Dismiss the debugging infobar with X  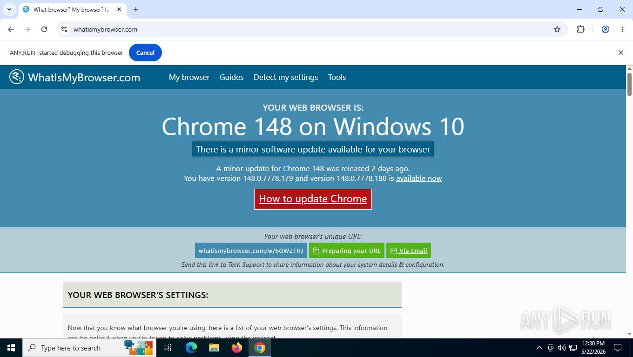click(x=620, y=53)
